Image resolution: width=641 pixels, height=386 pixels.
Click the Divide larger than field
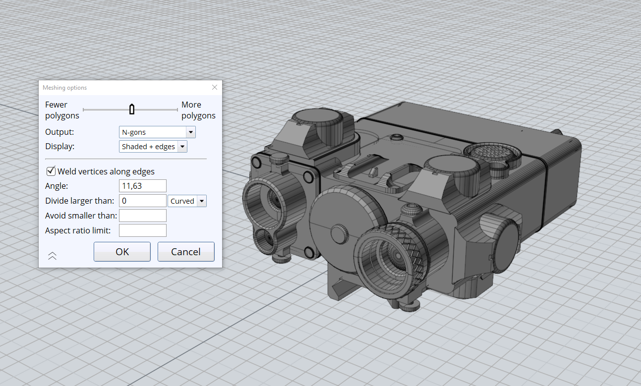143,201
